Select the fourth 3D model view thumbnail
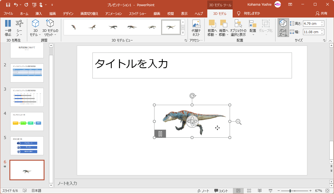This screenshot has width=334, height=194. pos(132,27)
